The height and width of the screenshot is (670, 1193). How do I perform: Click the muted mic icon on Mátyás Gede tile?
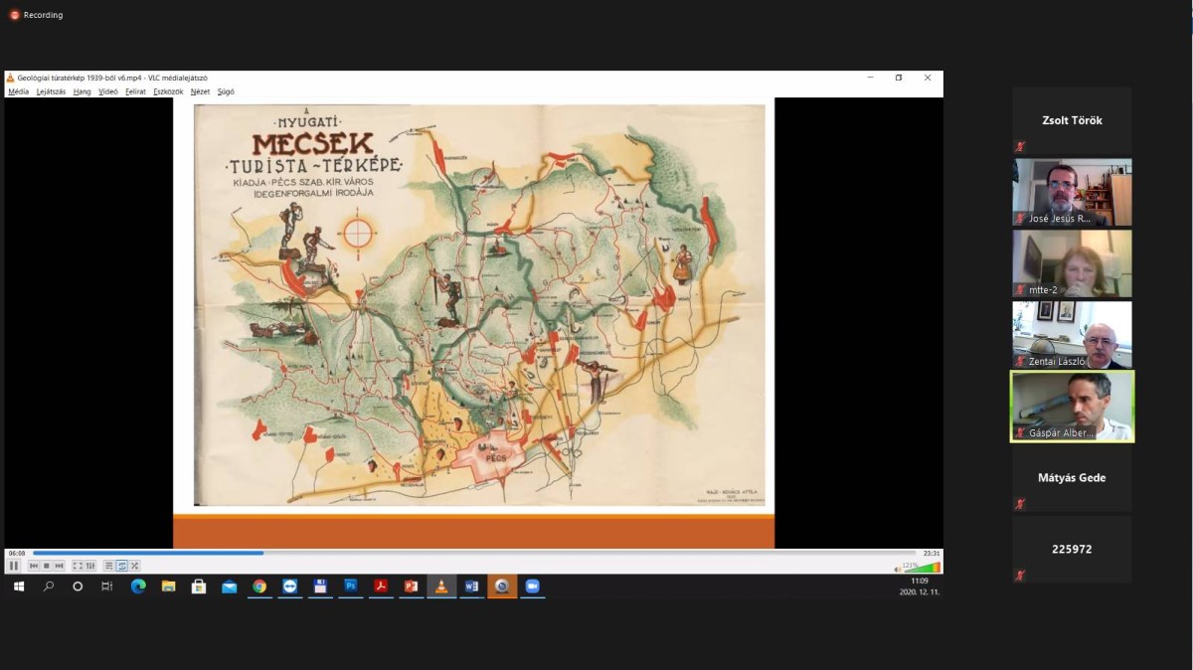(1020, 504)
